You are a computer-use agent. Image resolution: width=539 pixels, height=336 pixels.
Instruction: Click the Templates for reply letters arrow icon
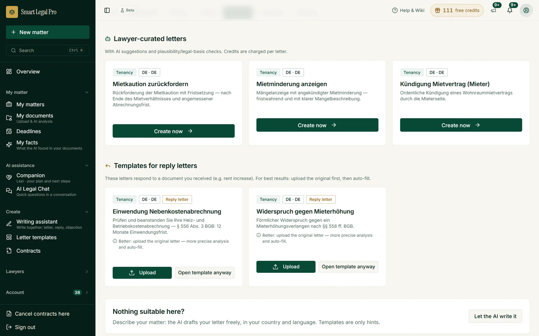108,166
